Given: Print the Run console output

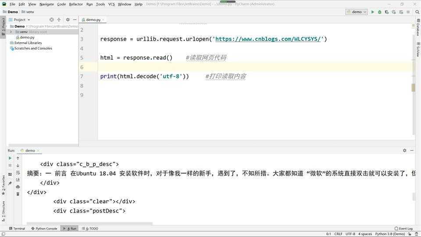Looking at the screenshot, I should pyautogui.click(x=18, y=187).
